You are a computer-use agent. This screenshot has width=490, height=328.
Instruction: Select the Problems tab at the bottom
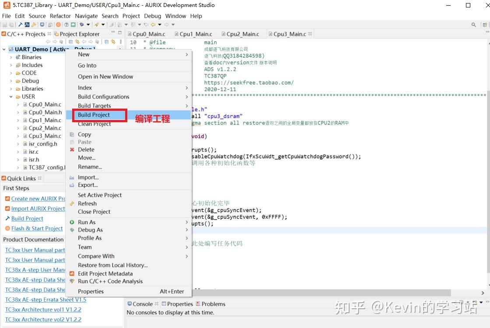(213, 304)
